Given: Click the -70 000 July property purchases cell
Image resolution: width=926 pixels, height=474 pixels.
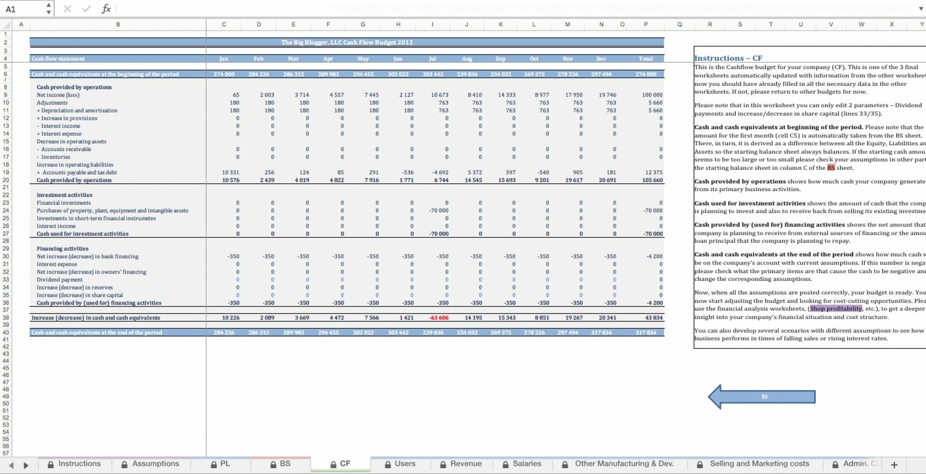Looking at the screenshot, I should click(x=438, y=210).
